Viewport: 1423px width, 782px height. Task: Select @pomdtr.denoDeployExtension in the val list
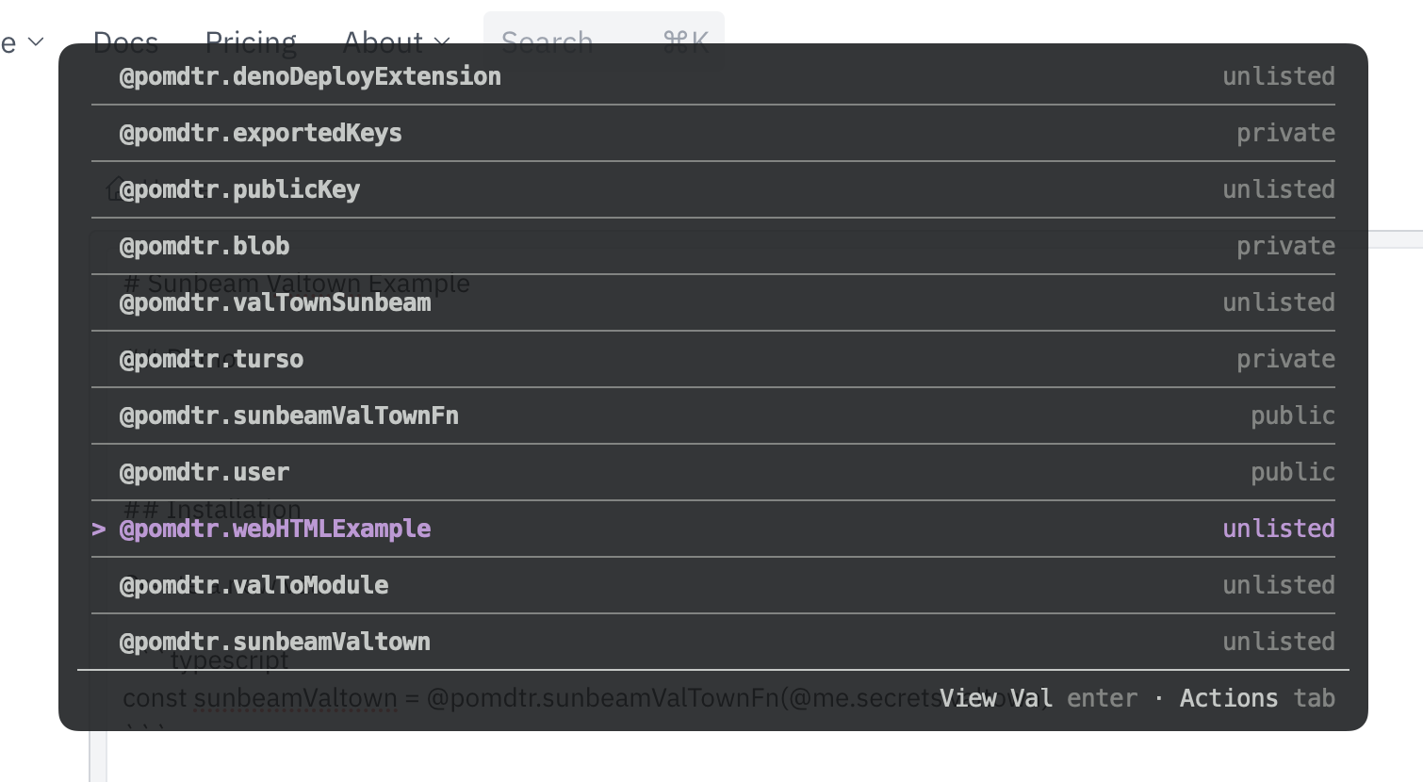tap(713, 76)
